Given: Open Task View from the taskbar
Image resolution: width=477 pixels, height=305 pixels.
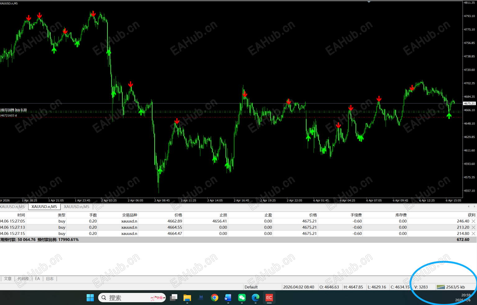Looking at the screenshot, I should (x=174, y=298).
